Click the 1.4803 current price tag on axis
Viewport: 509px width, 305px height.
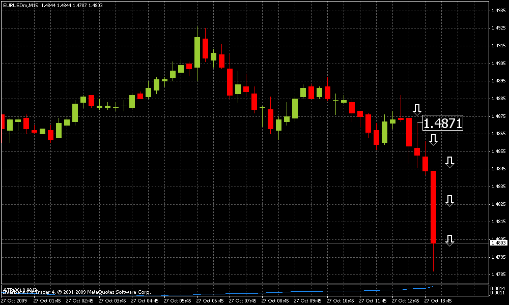click(498, 243)
